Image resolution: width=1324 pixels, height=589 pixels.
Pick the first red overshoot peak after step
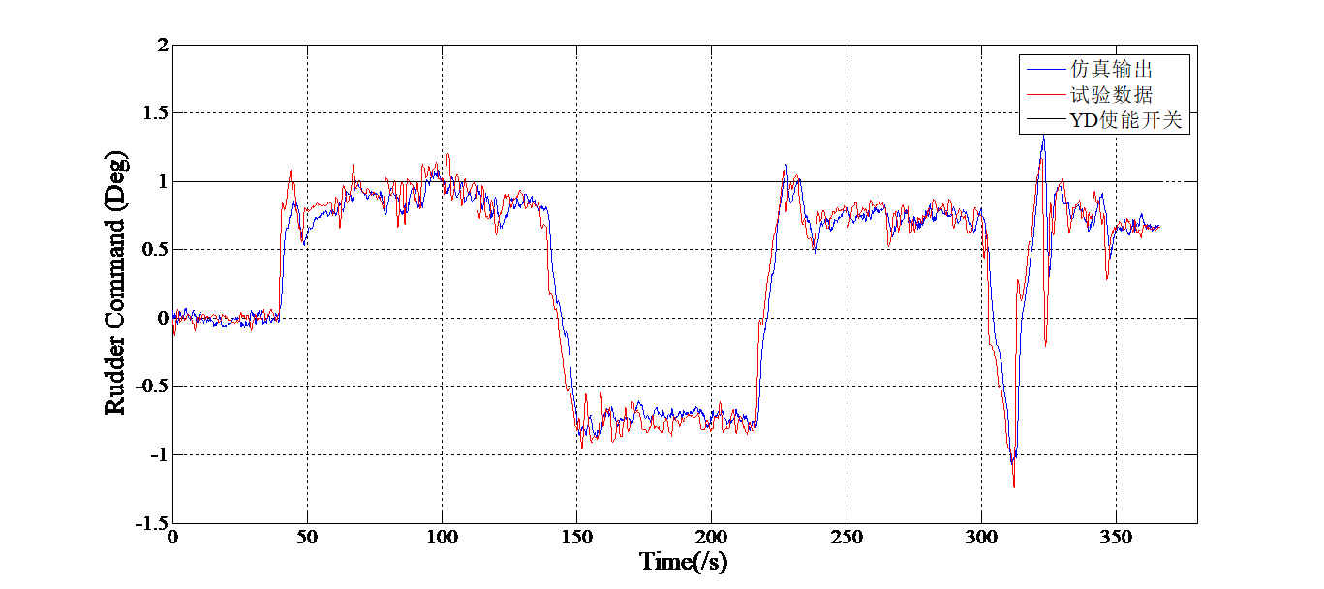coord(291,171)
